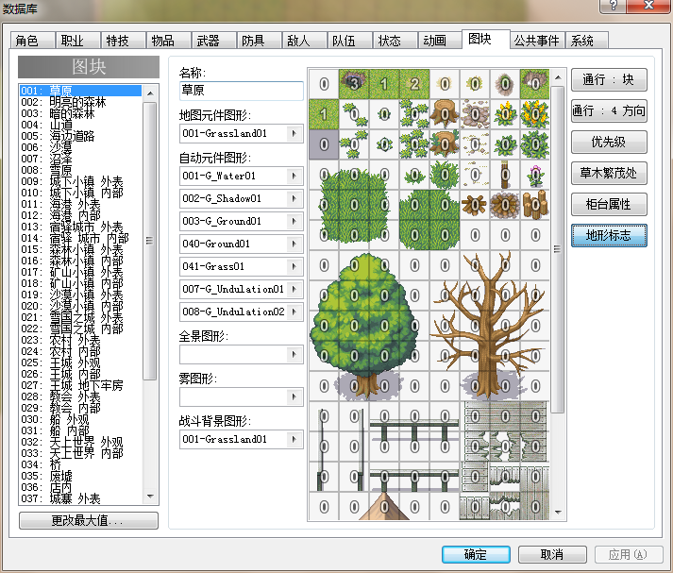The image size is (673, 573).
Task: Select tileset 027: 王城 地下牢房
Action: click(x=80, y=385)
